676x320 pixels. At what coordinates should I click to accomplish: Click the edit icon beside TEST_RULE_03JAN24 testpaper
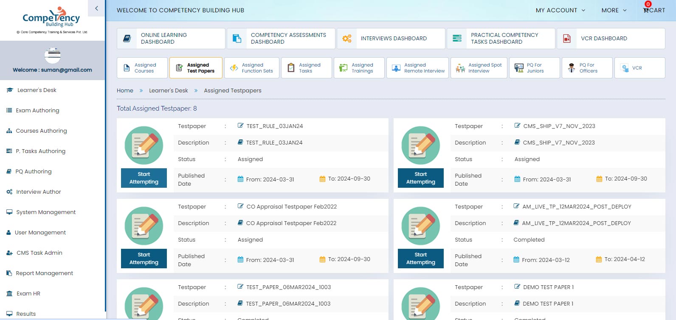pyautogui.click(x=241, y=125)
